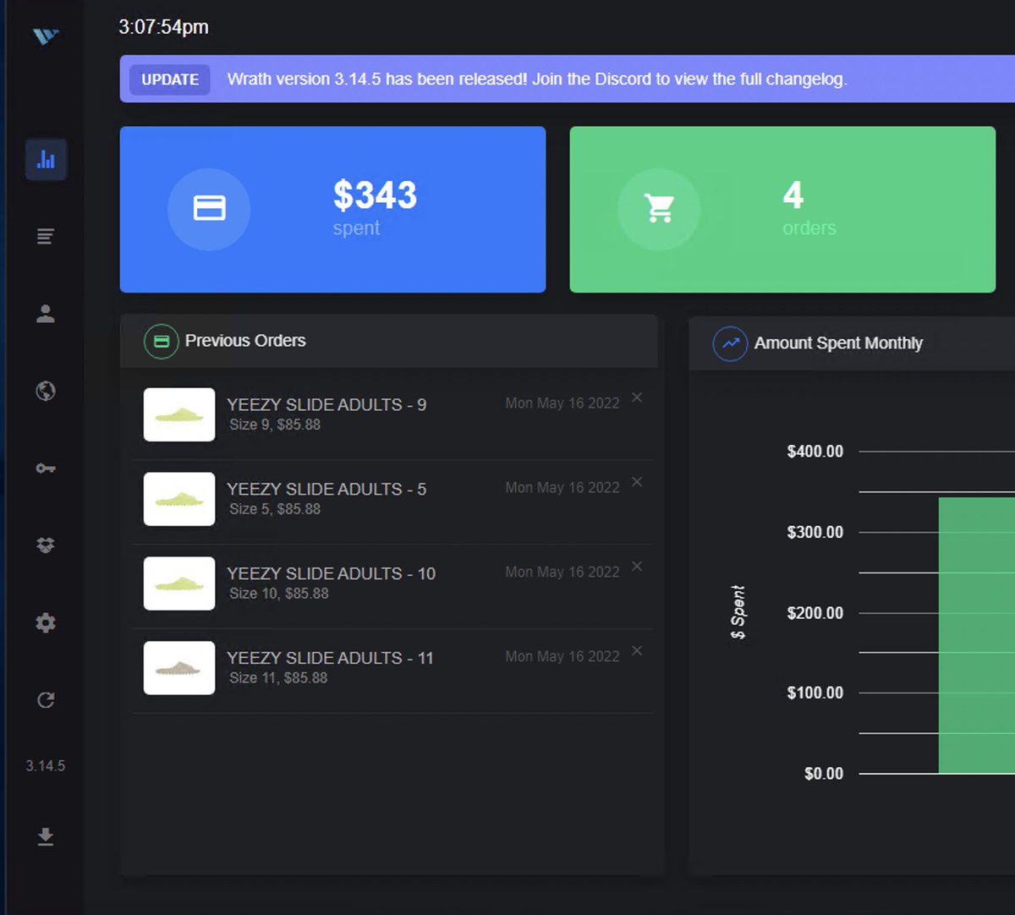Viewport: 1015px width, 915px height.
Task: Open the proxies globe sidebar icon
Action: [x=46, y=391]
